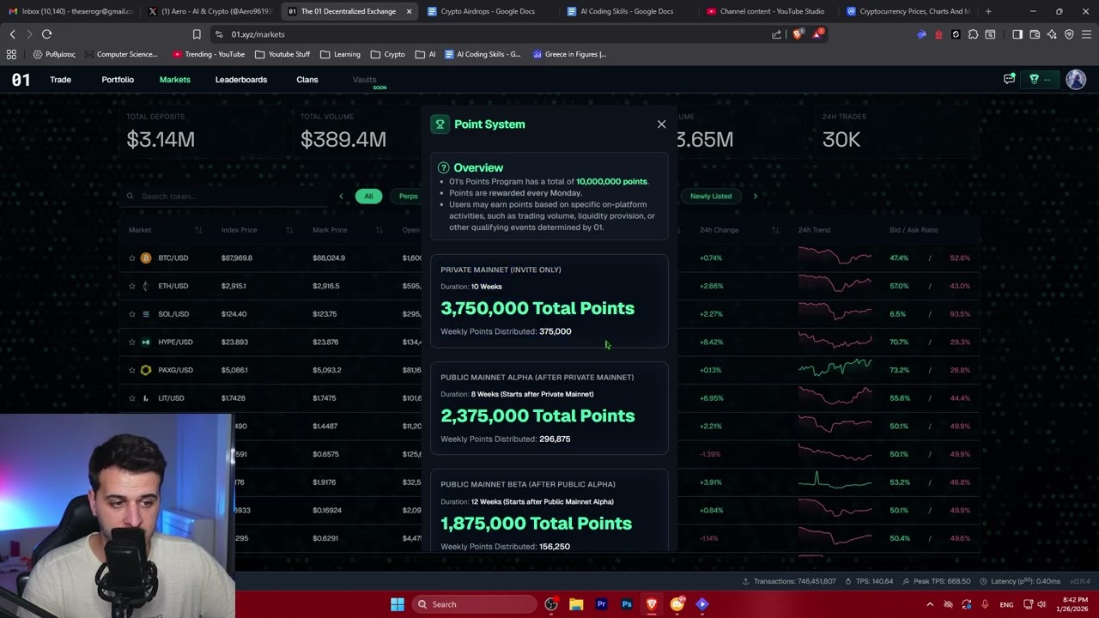Click the browser address bar URL
The height and width of the screenshot is (618, 1099).
[258, 34]
